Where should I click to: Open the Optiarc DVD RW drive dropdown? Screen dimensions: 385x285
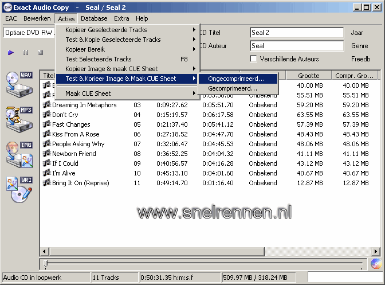click(x=29, y=33)
